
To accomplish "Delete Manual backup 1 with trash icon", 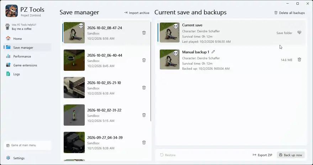I will [x=299, y=59].
